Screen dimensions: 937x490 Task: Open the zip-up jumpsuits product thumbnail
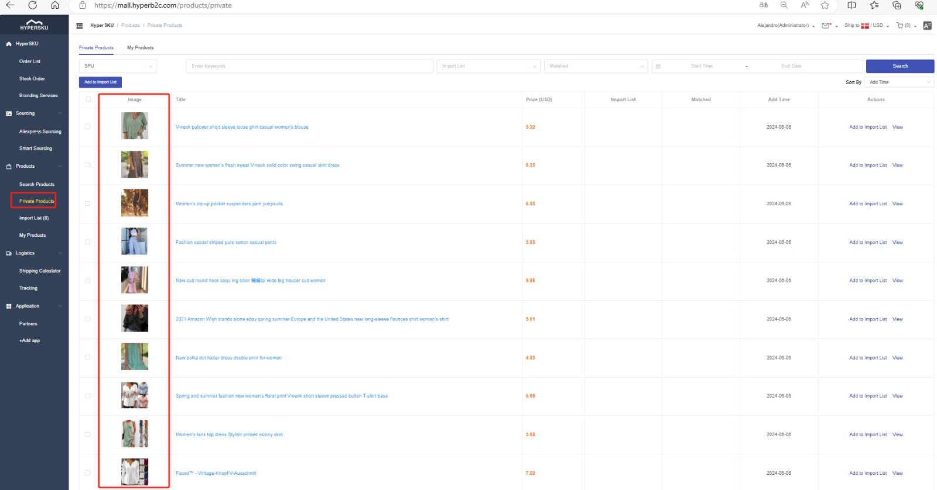tap(135, 203)
